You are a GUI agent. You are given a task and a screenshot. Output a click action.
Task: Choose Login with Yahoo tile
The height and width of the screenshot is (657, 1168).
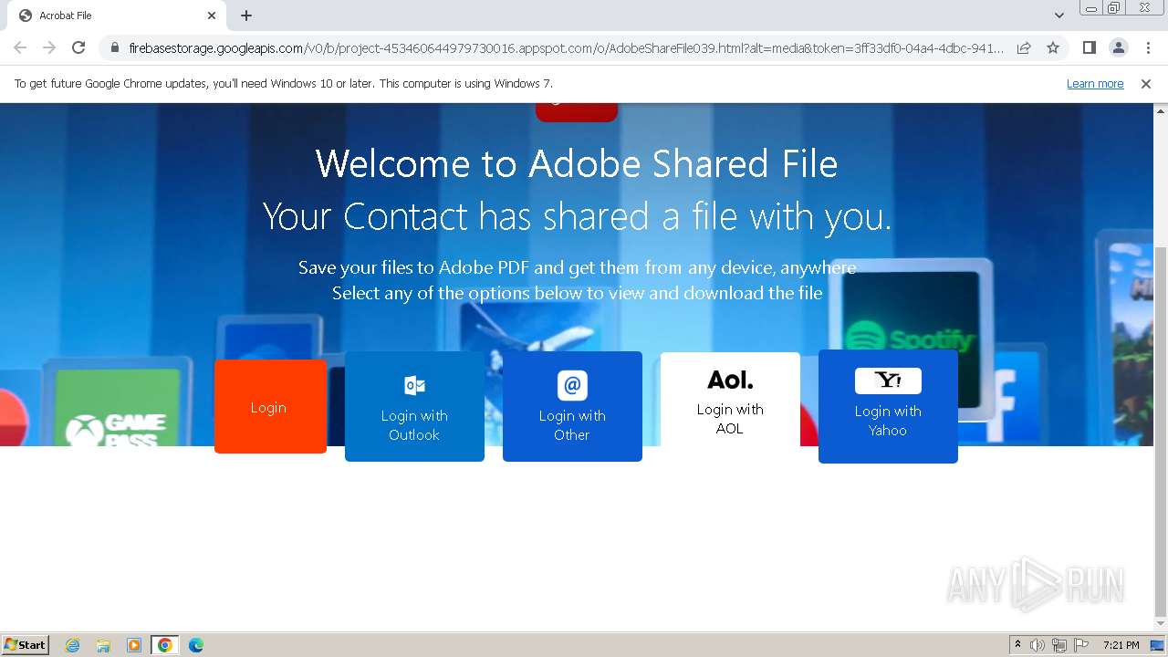(888, 406)
